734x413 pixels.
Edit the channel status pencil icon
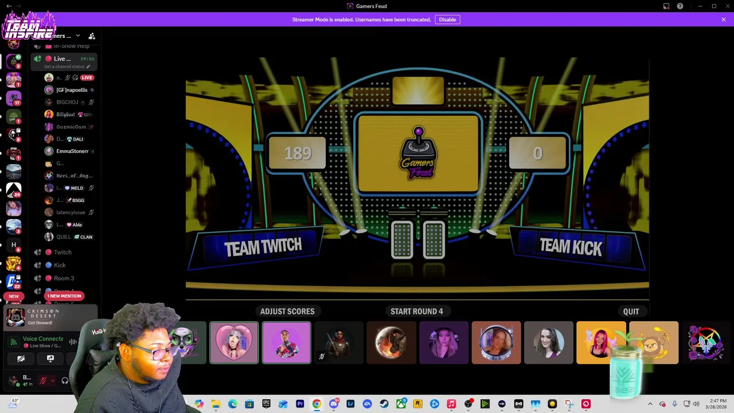click(88, 67)
